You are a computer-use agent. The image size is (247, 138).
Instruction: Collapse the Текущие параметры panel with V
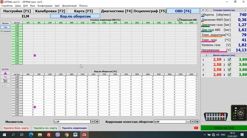click(203, 10)
